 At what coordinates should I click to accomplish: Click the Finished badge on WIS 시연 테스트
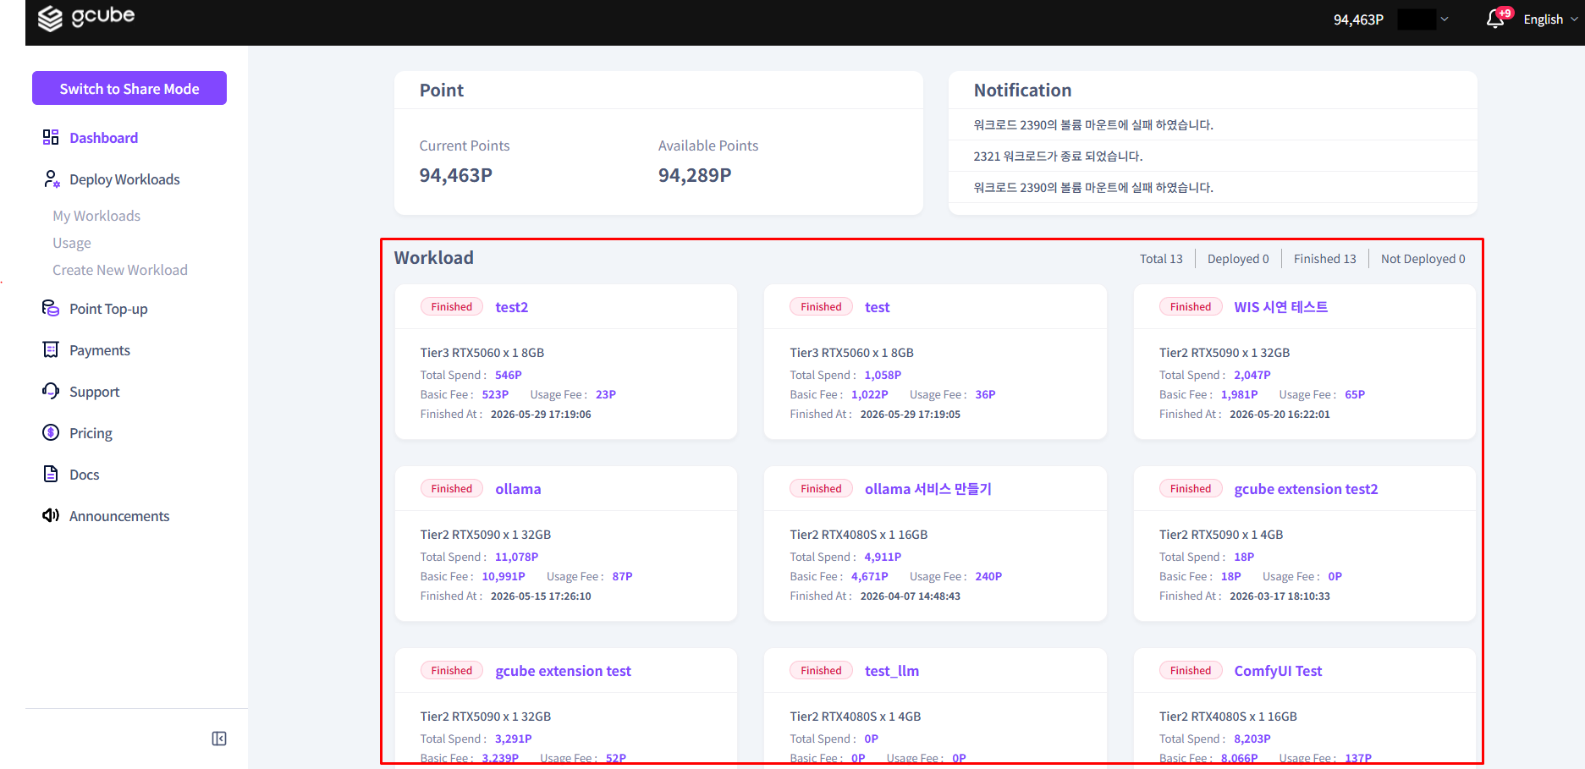(x=1191, y=307)
